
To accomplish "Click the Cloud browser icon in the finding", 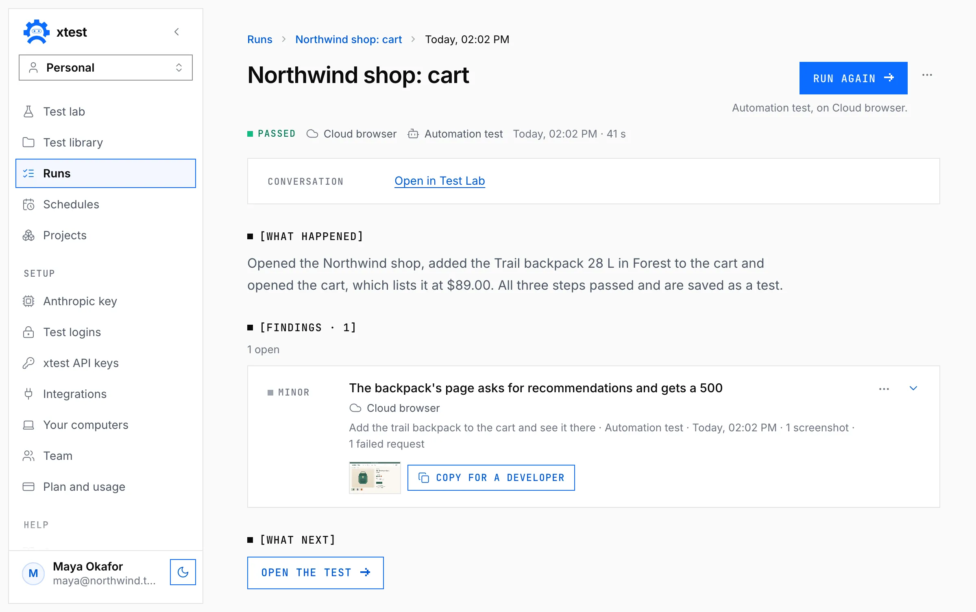I will (x=355, y=408).
